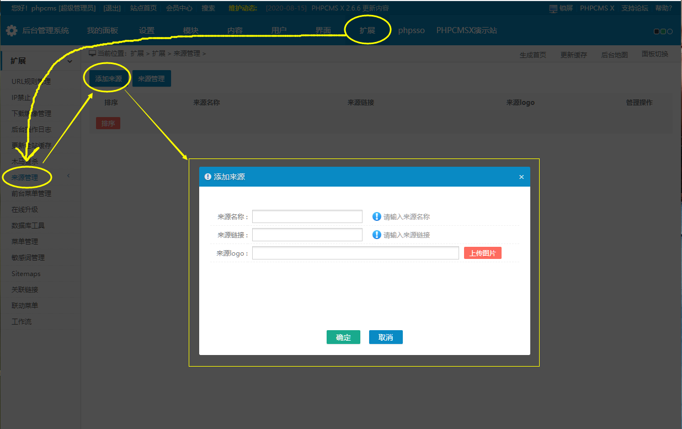
Task: Cancel the dialog with 取消
Action: click(x=386, y=337)
